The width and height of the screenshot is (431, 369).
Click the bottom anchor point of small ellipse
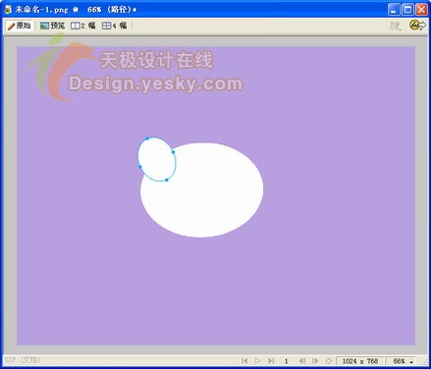coord(167,180)
